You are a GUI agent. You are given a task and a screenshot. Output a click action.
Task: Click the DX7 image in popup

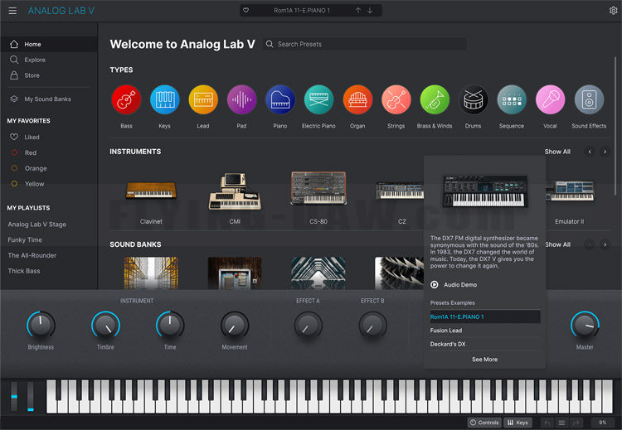pos(485,191)
